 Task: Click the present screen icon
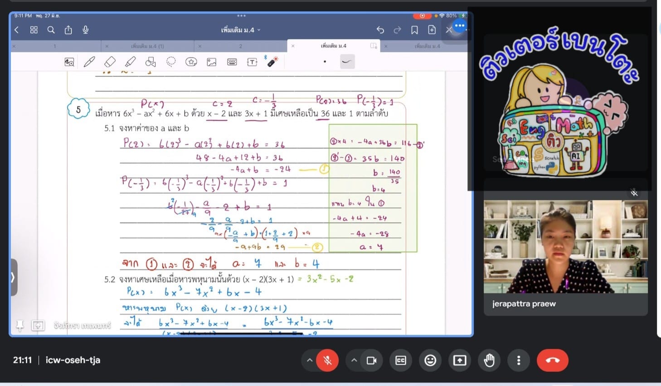(x=460, y=361)
